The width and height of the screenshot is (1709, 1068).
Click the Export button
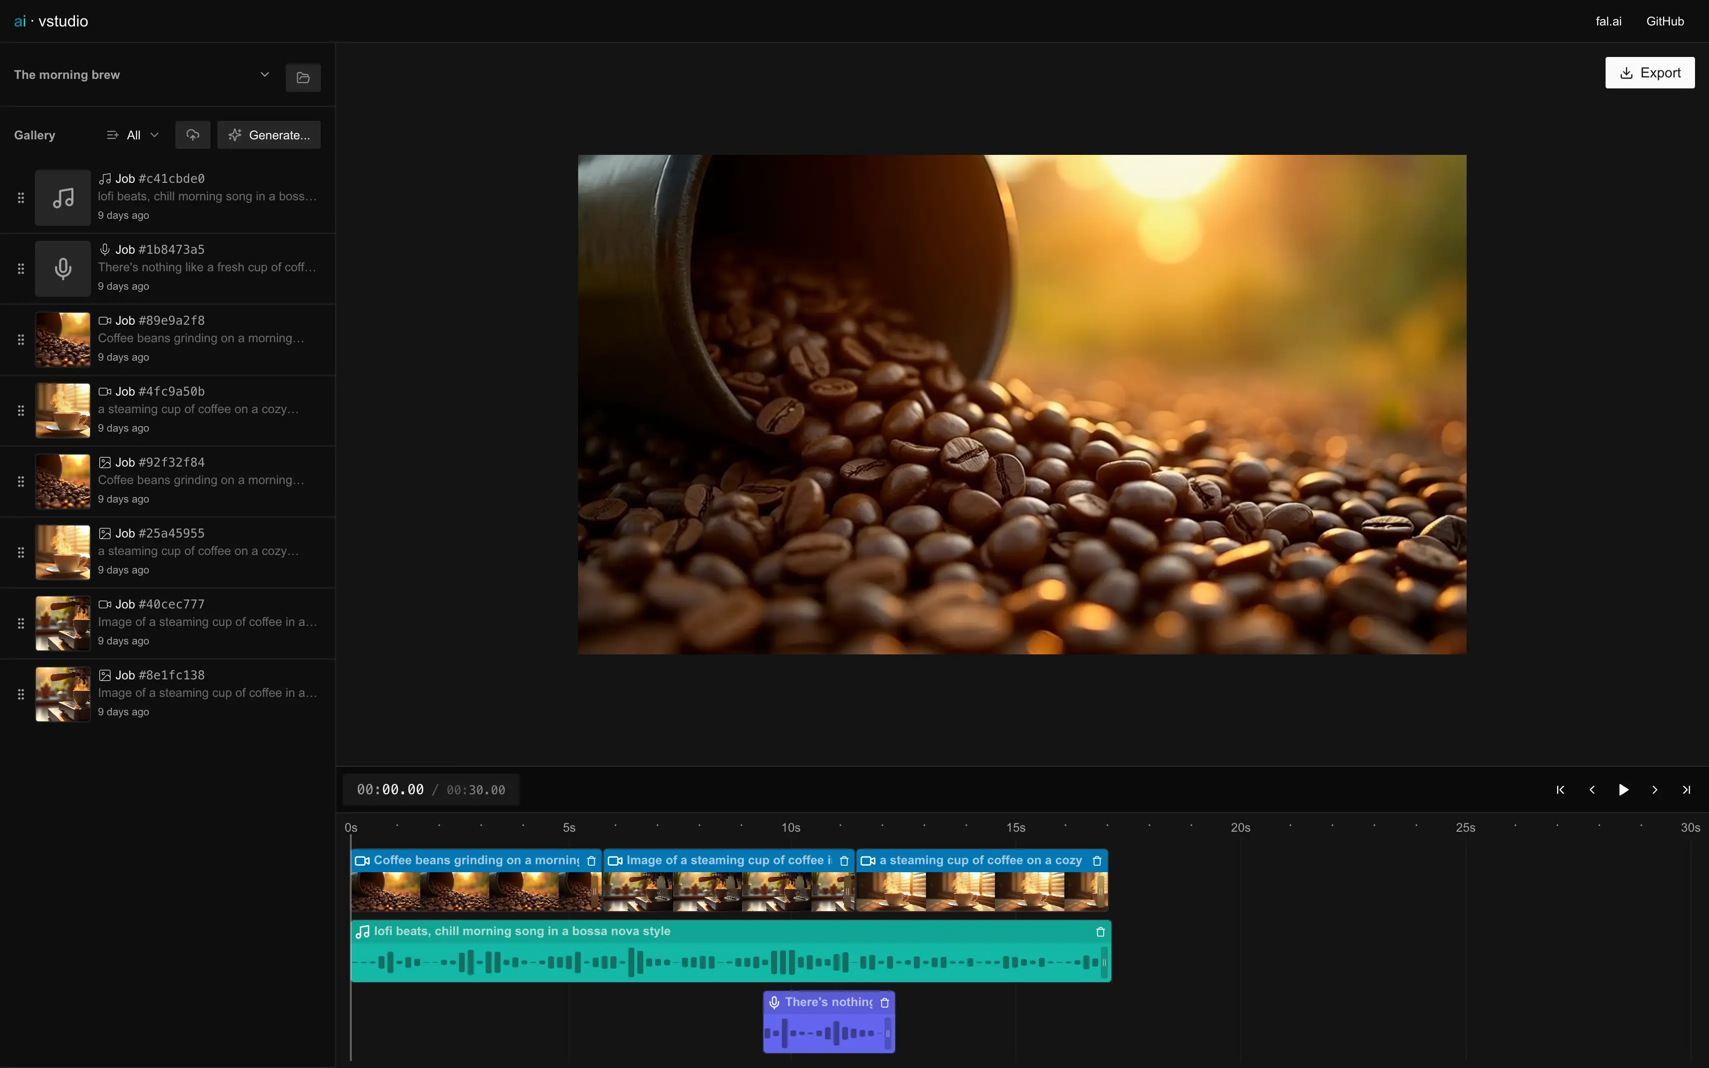pyautogui.click(x=1650, y=72)
